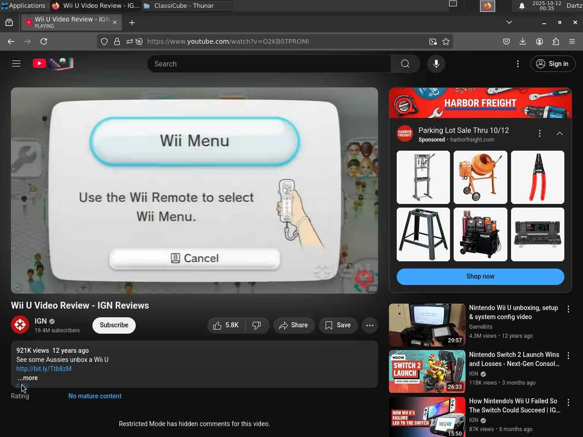Click the Firefox address bar URL
The height and width of the screenshot is (437, 583).
pos(228,41)
